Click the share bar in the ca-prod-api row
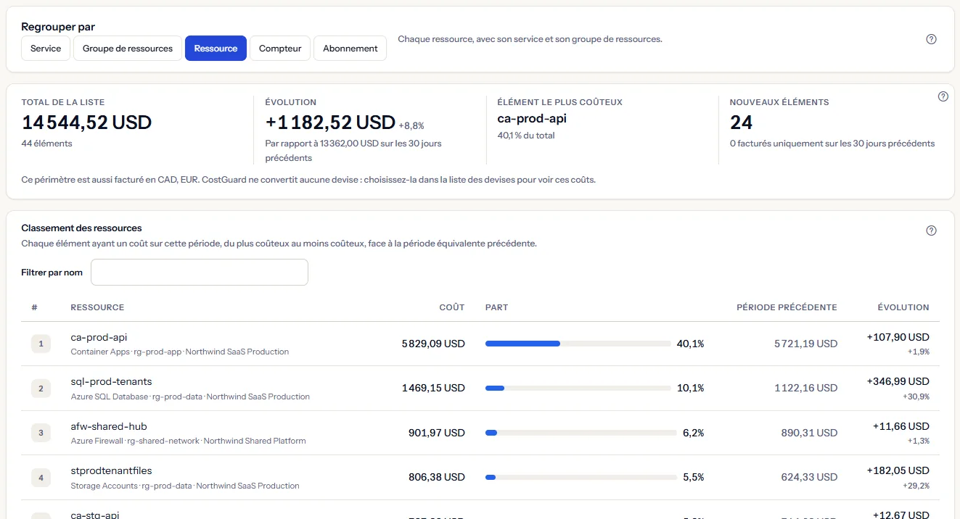This screenshot has width=960, height=519. pyautogui.click(x=578, y=344)
